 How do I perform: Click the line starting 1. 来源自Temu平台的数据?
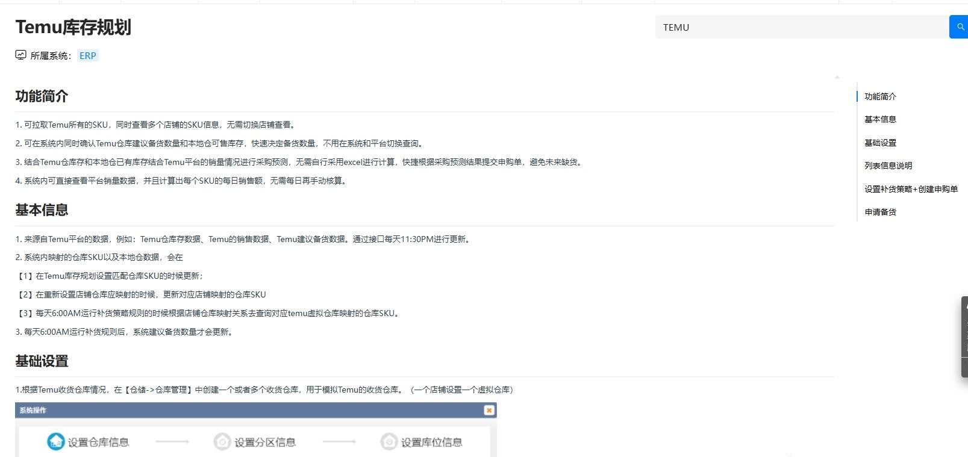tap(244, 239)
